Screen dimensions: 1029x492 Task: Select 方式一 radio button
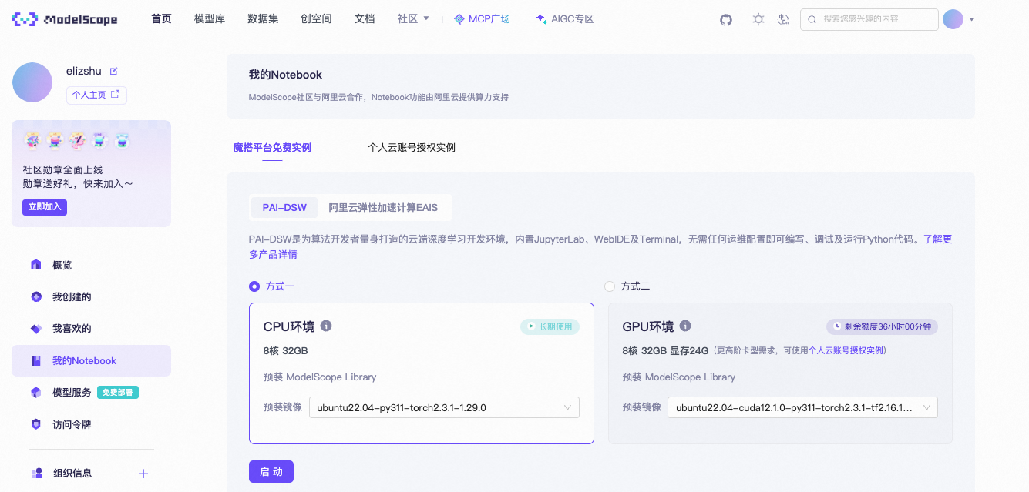[x=254, y=286]
